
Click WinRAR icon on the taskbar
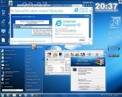click(x=38, y=95)
